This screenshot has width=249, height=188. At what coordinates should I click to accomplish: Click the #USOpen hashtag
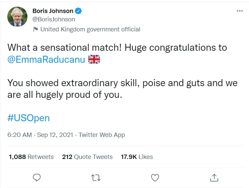point(28,118)
